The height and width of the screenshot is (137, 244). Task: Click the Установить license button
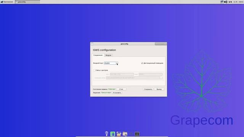117,92
